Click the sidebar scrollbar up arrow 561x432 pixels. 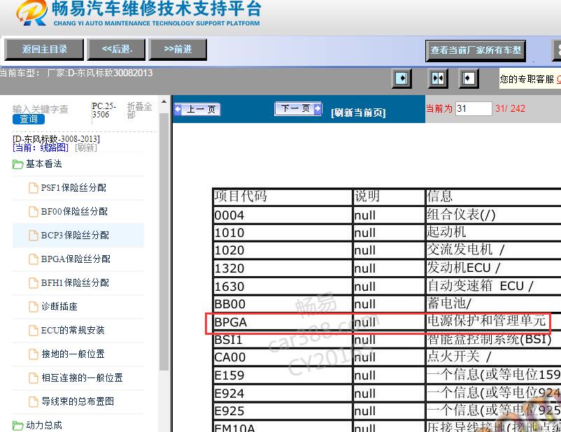pos(164,101)
